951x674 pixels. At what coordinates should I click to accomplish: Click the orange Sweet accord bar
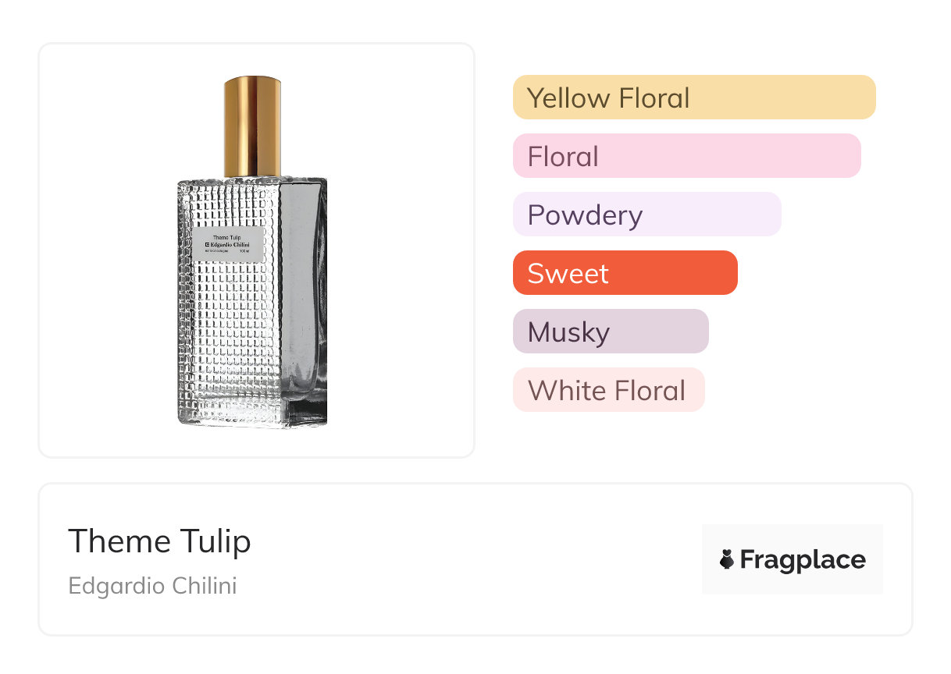[x=625, y=273]
